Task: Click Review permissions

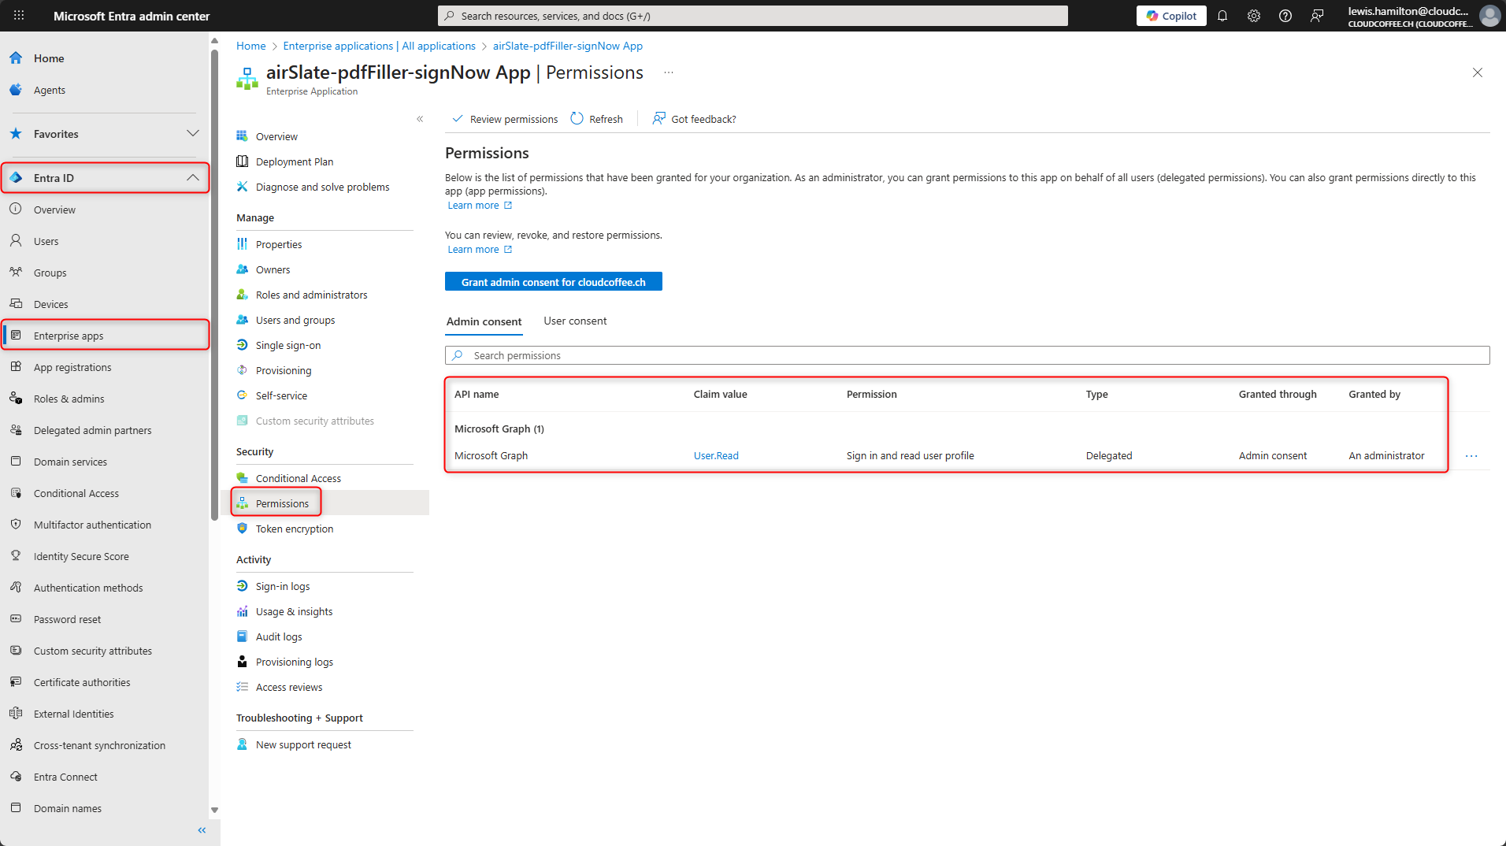Action: pyautogui.click(x=504, y=119)
